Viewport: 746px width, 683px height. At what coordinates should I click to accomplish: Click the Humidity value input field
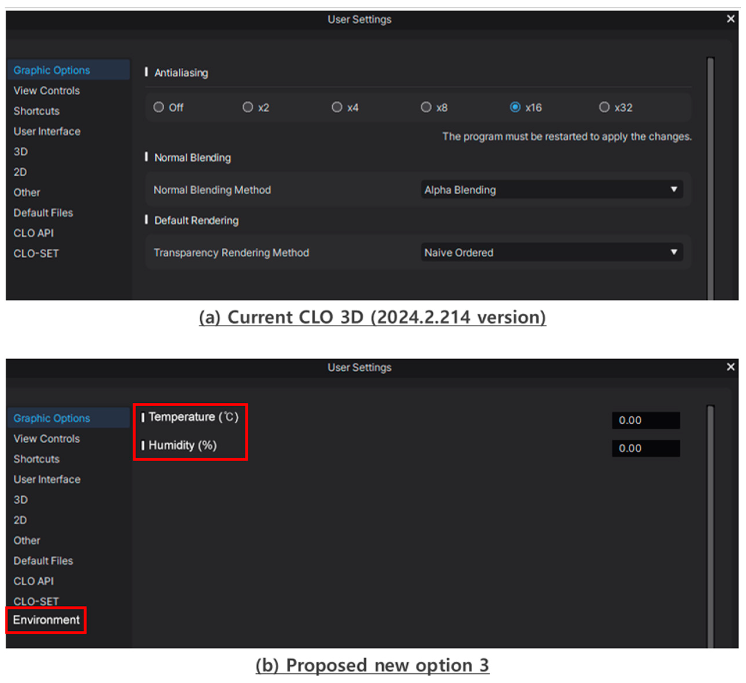click(x=646, y=448)
